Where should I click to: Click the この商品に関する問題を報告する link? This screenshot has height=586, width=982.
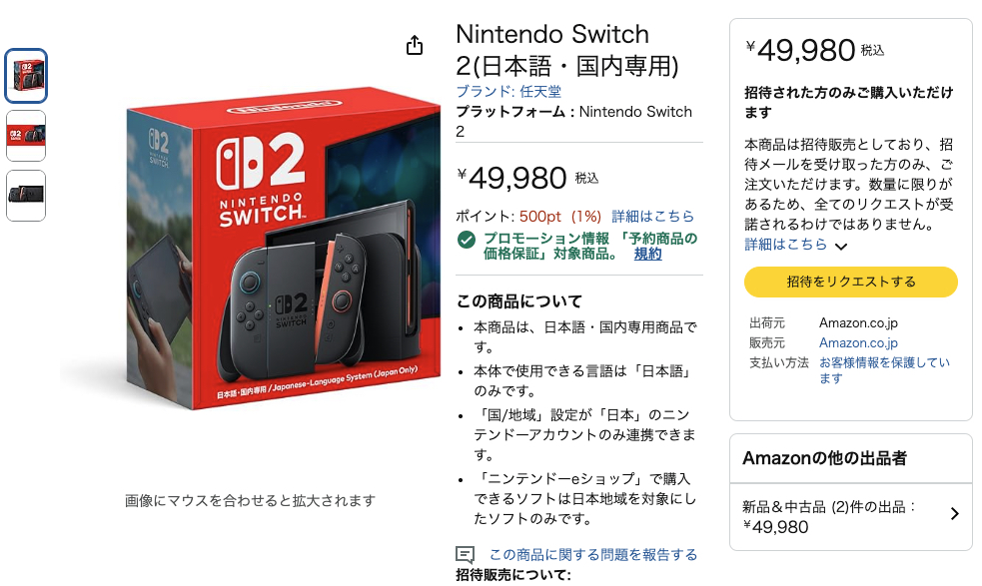pyautogui.click(x=592, y=555)
